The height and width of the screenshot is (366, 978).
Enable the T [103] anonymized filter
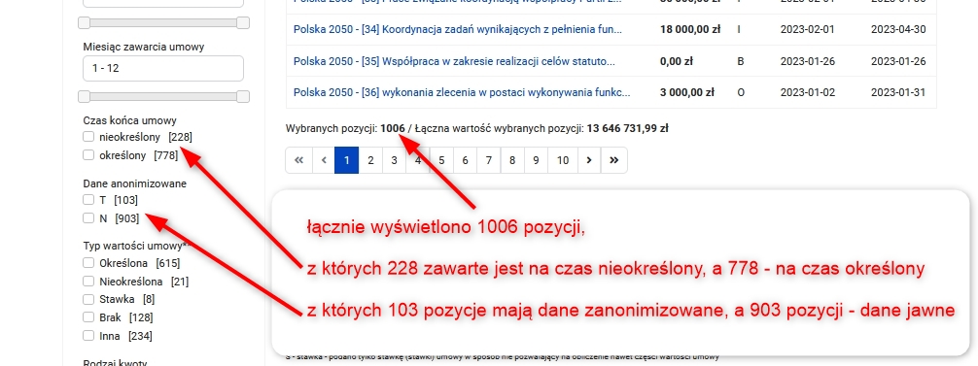[x=88, y=200]
